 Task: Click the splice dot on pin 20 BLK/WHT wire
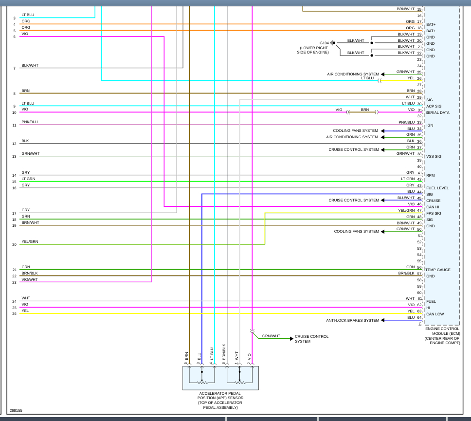coord(372,43)
